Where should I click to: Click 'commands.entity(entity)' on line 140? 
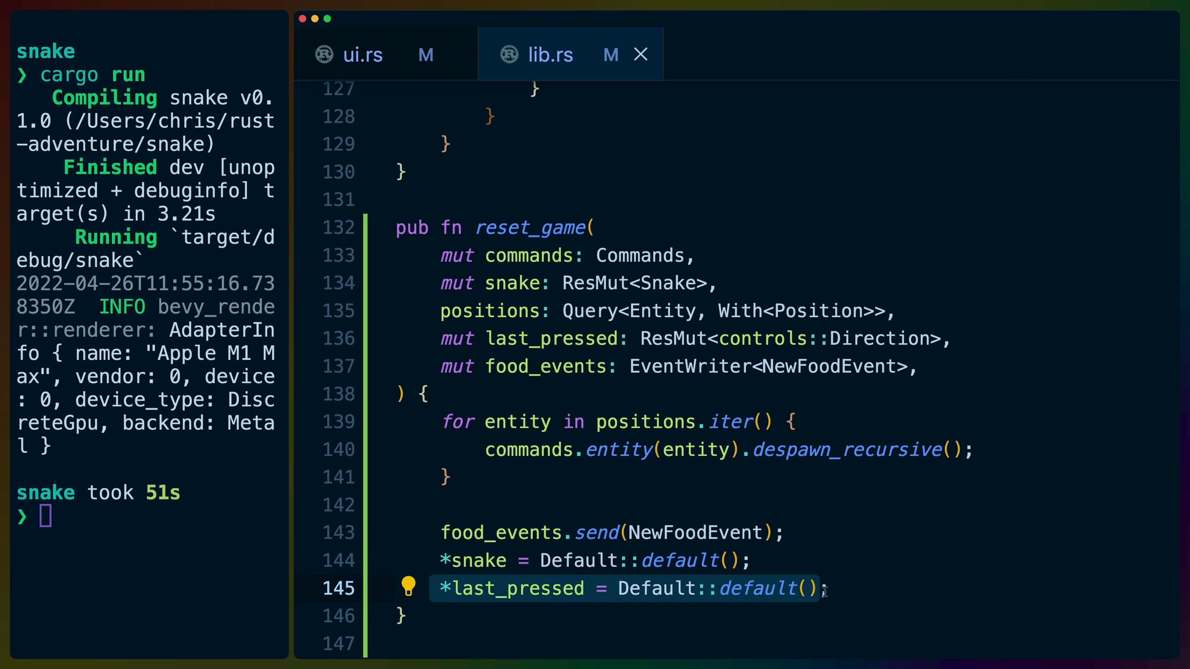612,449
